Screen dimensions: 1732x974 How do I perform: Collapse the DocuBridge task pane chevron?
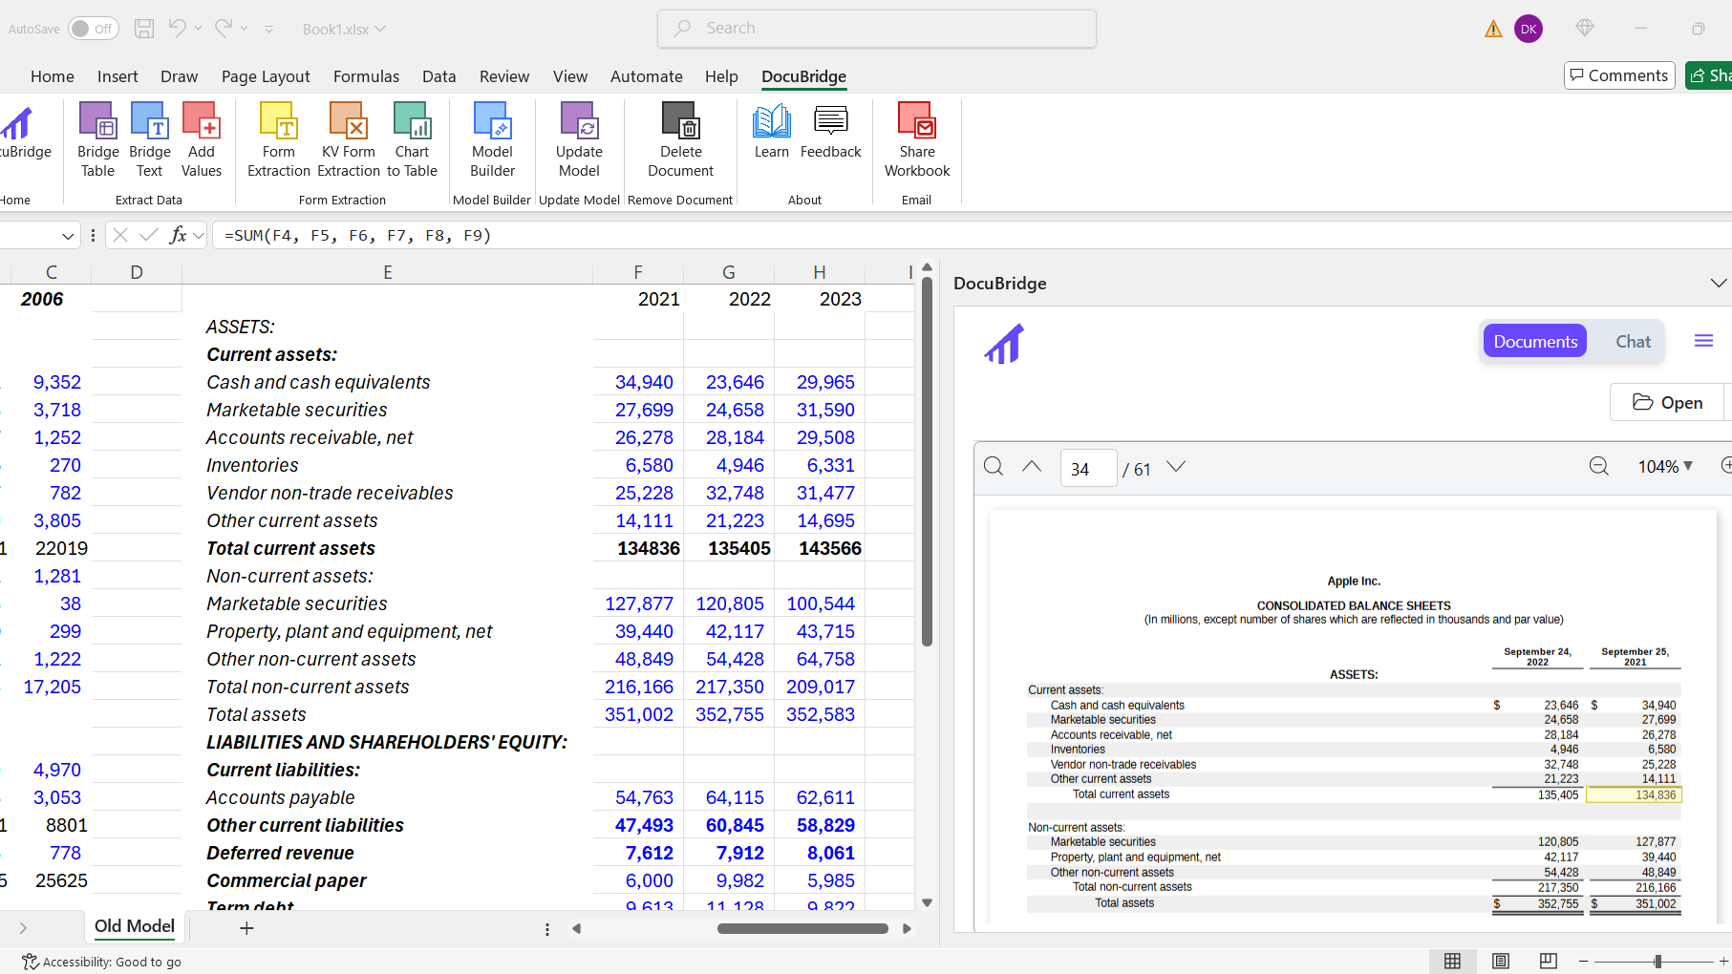click(x=1718, y=284)
